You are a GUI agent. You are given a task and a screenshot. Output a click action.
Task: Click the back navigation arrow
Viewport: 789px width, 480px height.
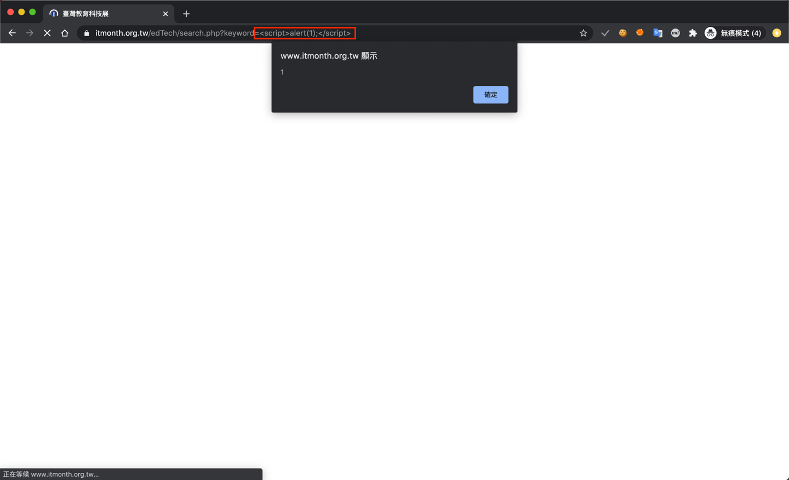pyautogui.click(x=12, y=33)
